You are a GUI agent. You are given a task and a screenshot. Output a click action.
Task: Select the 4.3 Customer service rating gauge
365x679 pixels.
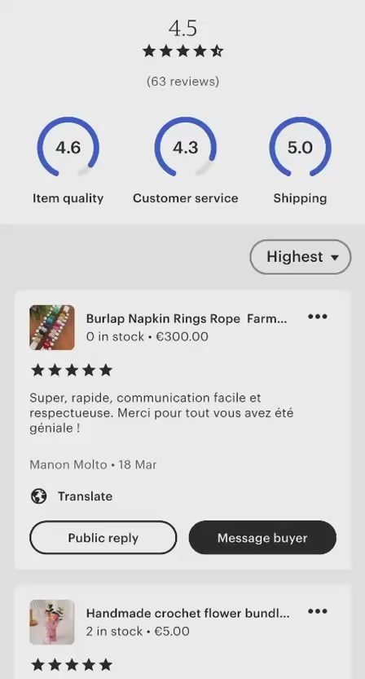tap(185, 147)
